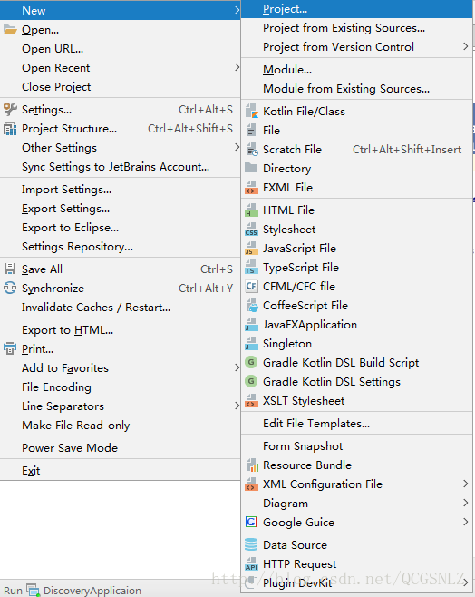Viewport: 475px width, 597px height.
Task: Click the FXML File icon
Action: pos(251,187)
